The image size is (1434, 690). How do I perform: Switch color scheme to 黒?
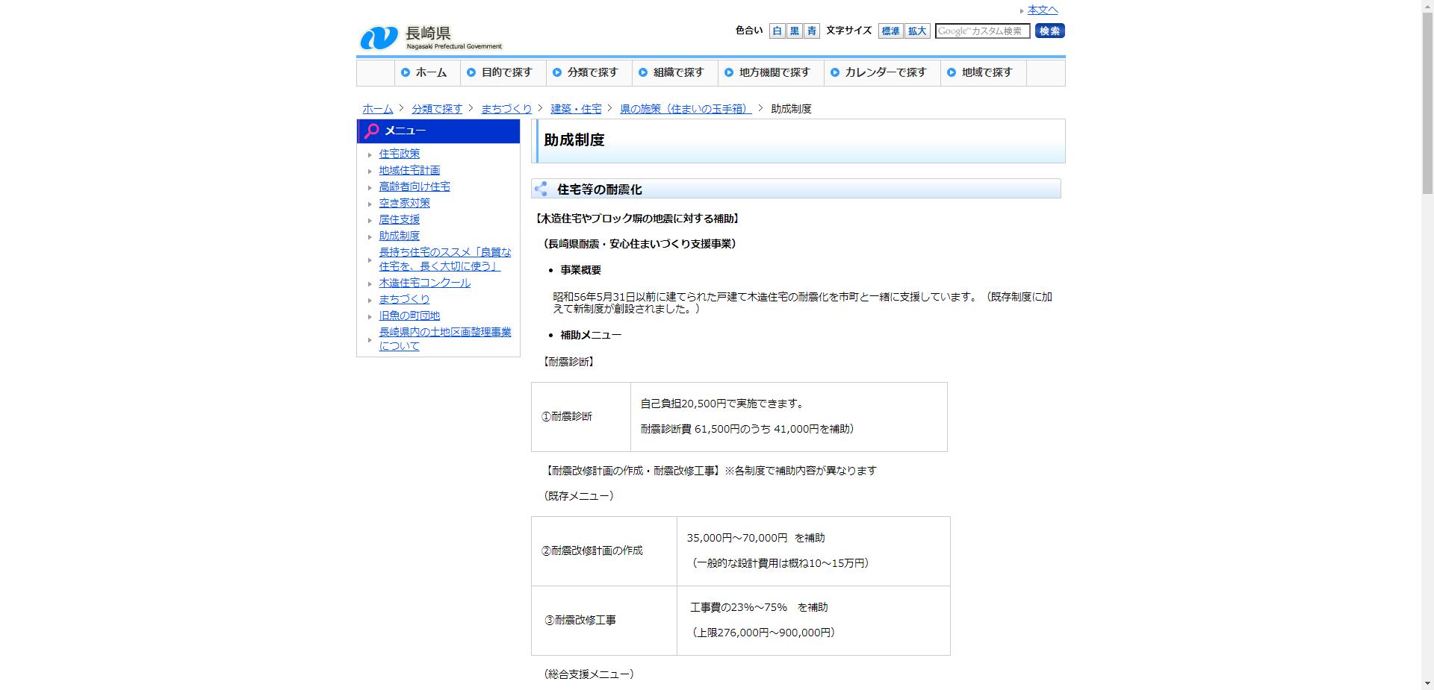tap(793, 31)
